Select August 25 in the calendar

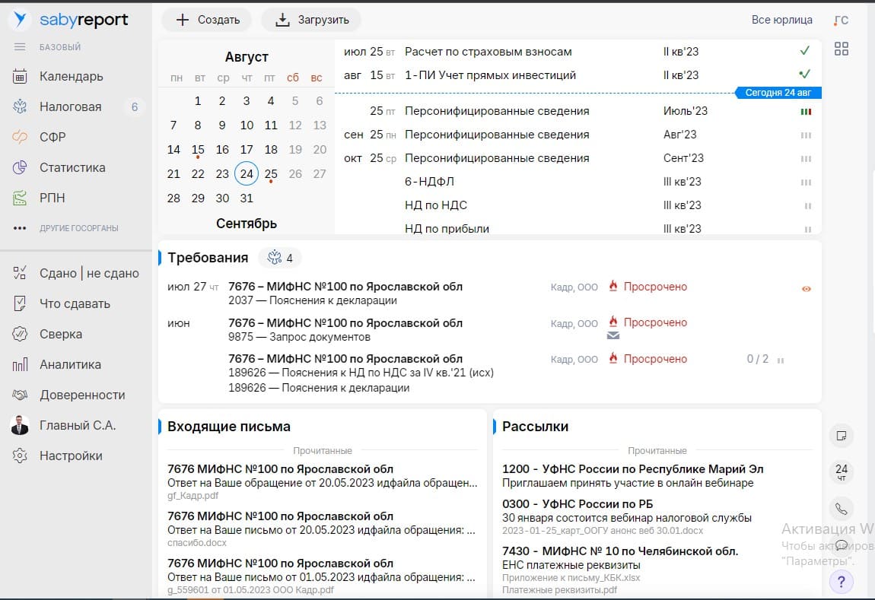click(x=271, y=175)
